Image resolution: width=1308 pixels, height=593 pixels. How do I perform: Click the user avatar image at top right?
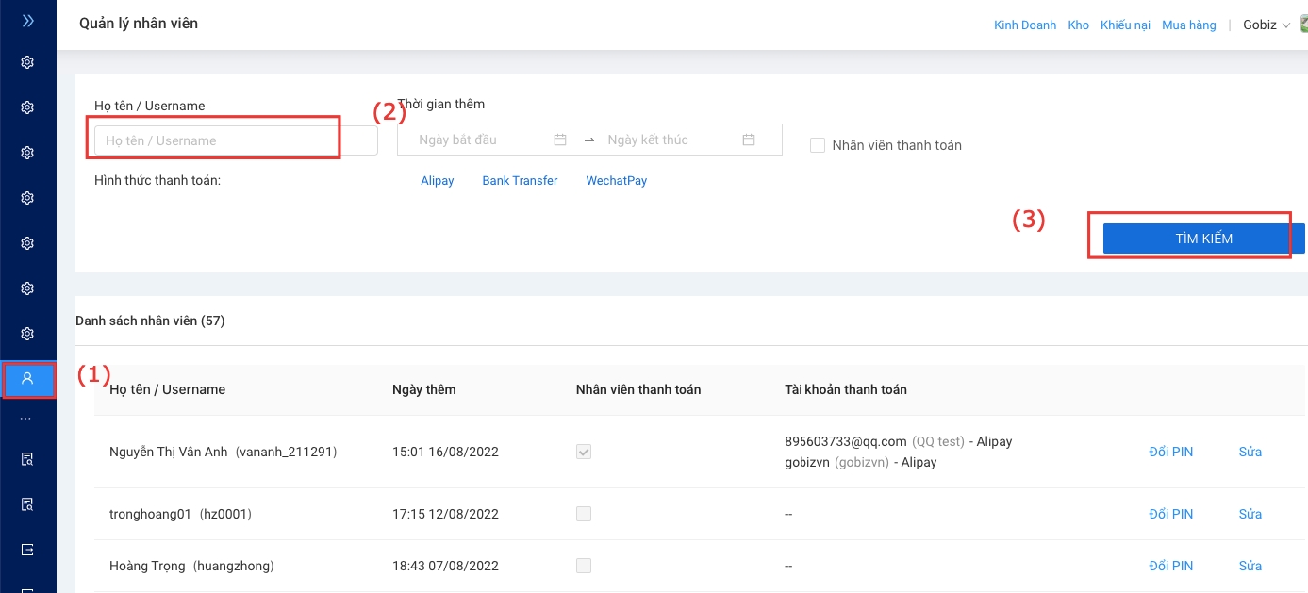click(1302, 25)
